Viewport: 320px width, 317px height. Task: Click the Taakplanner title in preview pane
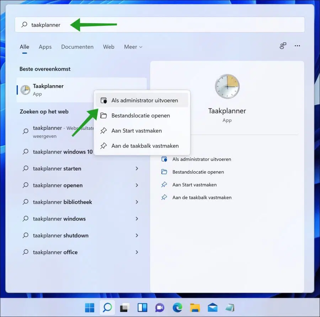227,111
